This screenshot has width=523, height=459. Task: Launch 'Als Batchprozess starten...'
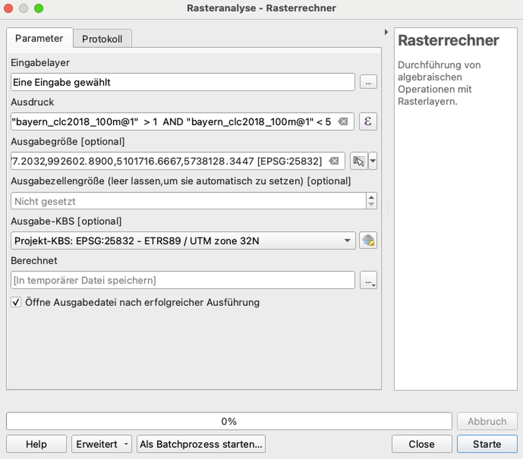(201, 444)
